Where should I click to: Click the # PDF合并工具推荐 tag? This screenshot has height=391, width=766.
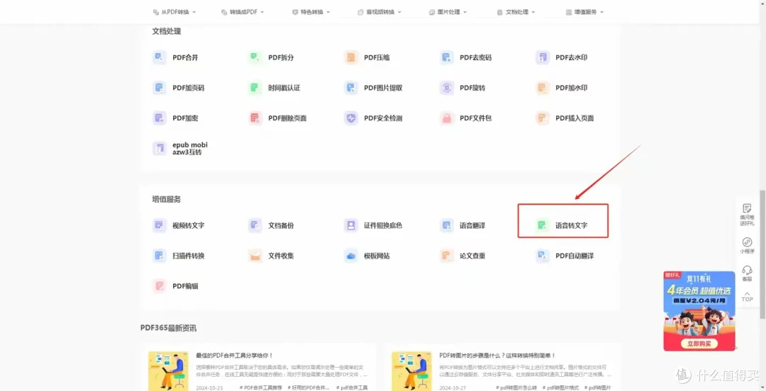(x=262, y=387)
